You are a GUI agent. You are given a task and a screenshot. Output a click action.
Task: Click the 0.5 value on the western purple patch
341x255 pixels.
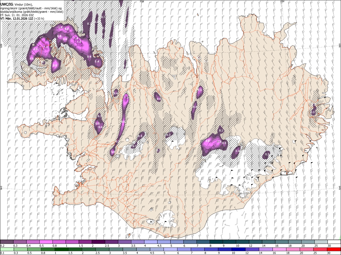click(x=98, y=124)
